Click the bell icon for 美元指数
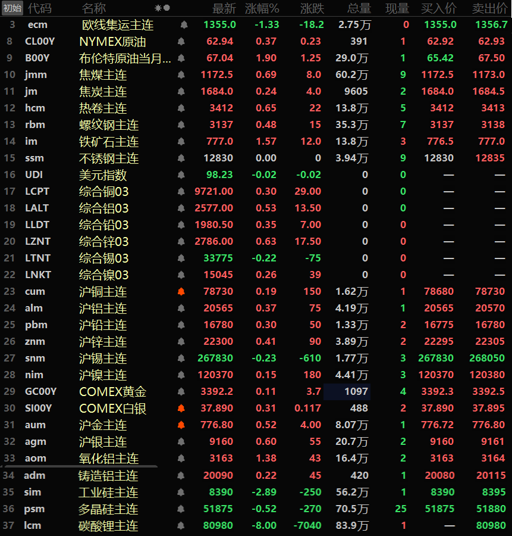Screen dimensions: 512x536 [181, 175]
